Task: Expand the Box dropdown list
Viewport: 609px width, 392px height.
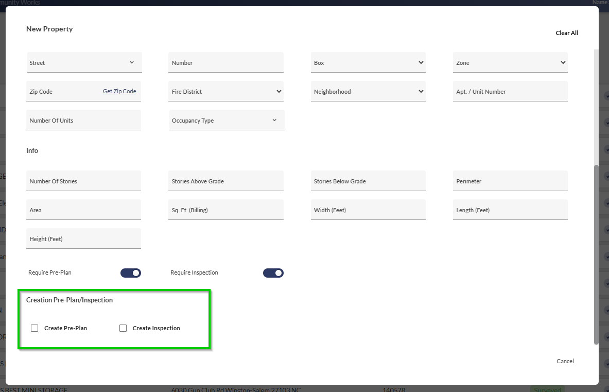Action: (368, 63)
